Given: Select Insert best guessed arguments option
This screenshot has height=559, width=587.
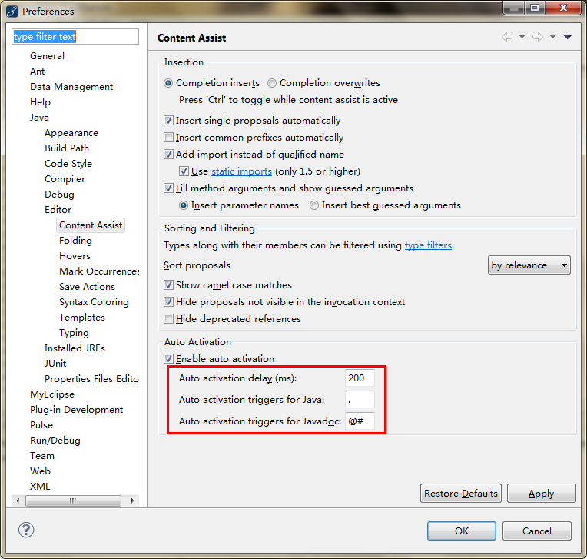Looking at the screenshot, I should pos(314,205).
